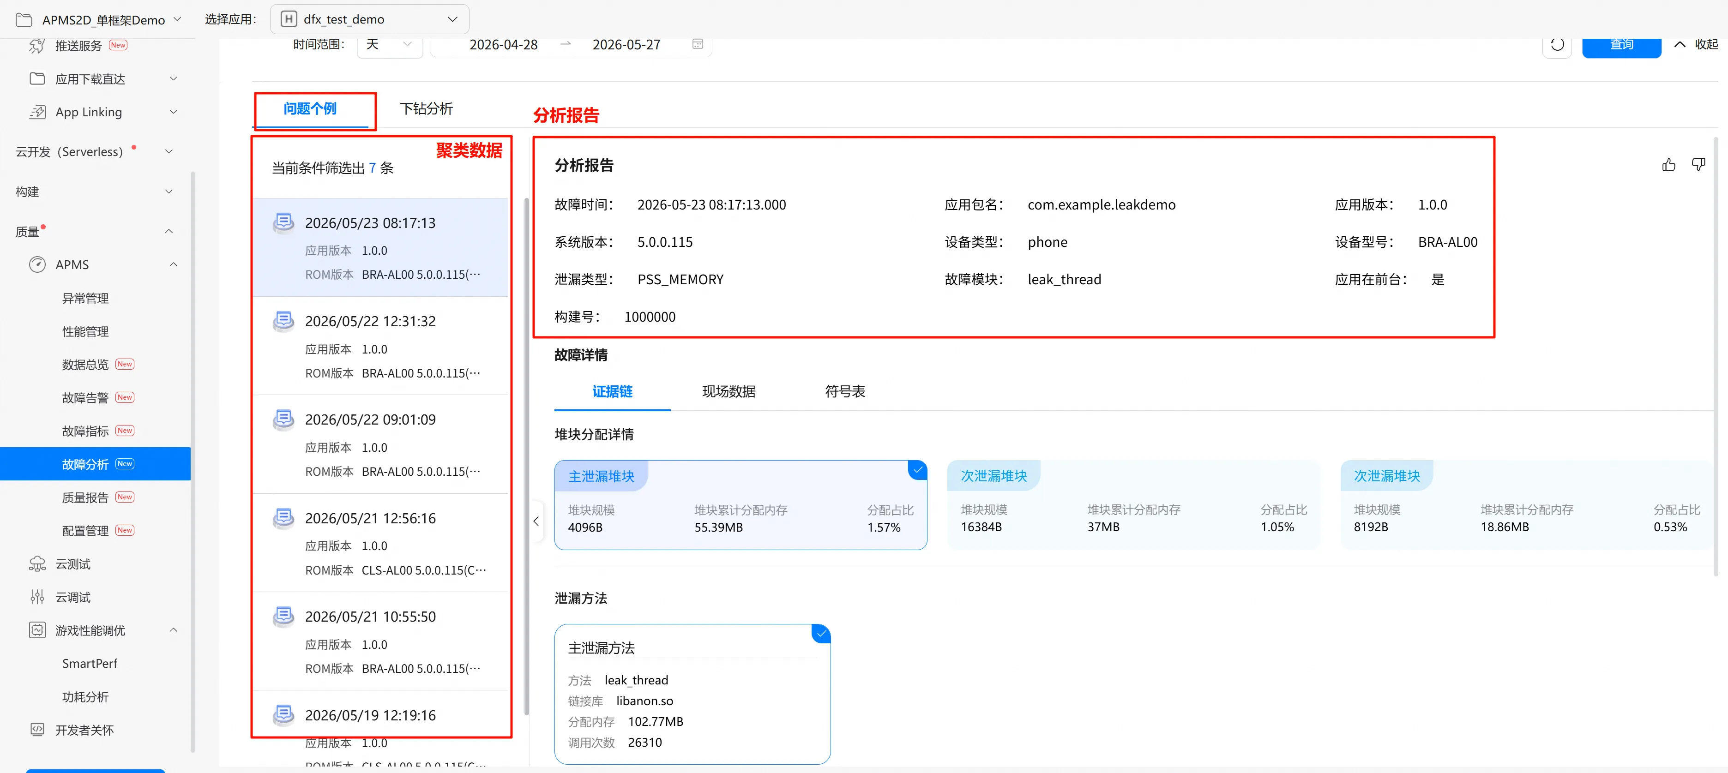Click the App Linking sidebar icon
The height and width of the screenshot is (773, 1728).
coord(37,112)
